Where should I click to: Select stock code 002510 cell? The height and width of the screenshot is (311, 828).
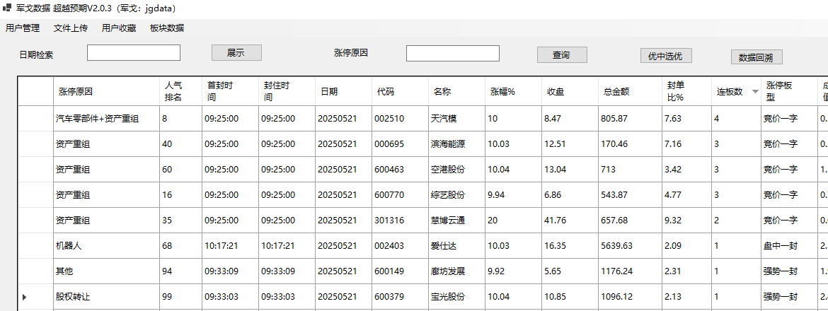pos(400,119)
